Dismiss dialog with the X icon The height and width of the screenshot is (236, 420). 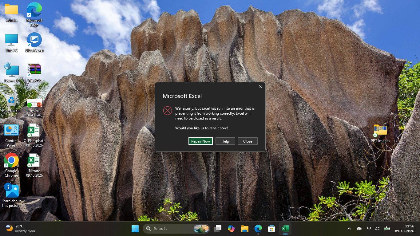coord(261,87)
